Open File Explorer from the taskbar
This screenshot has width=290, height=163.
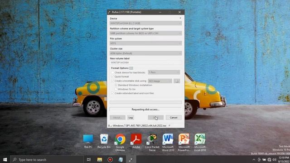tap(100, 159)
